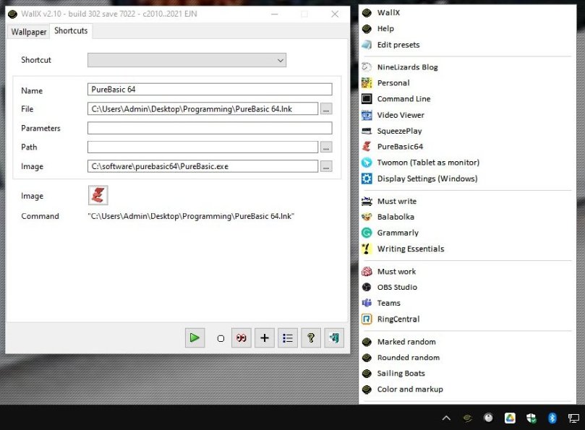Launch Balabolka from the menu
Image resolution: width=585 pixels, height=430 pixels.
[467, 217]
